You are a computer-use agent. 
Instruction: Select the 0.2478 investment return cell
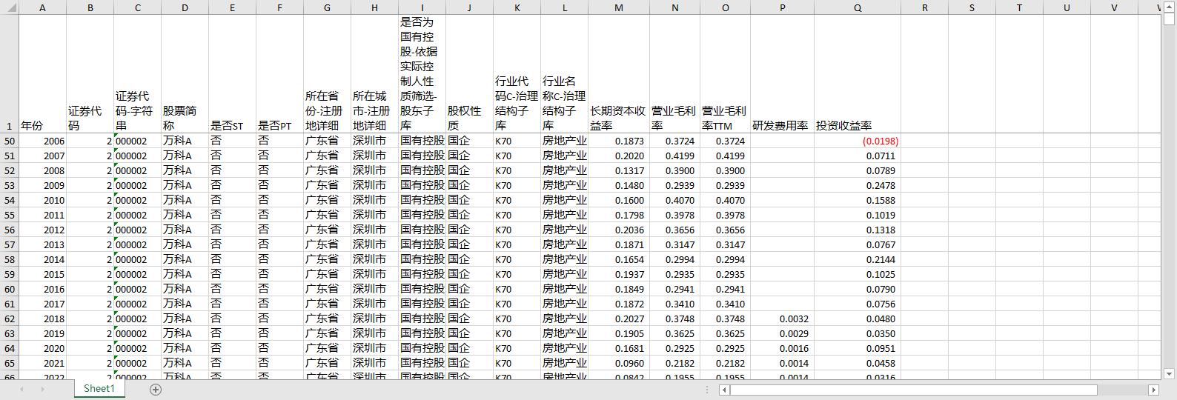pyautogui.click(x=858, y=185)
